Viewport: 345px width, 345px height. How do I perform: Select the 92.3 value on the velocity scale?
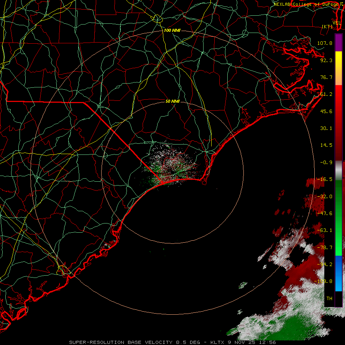(x=326, y=60)
